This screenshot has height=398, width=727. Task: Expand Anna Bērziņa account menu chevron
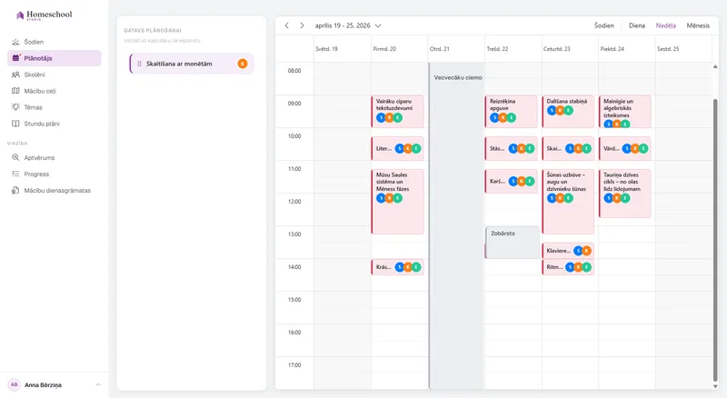coord(98,384)
